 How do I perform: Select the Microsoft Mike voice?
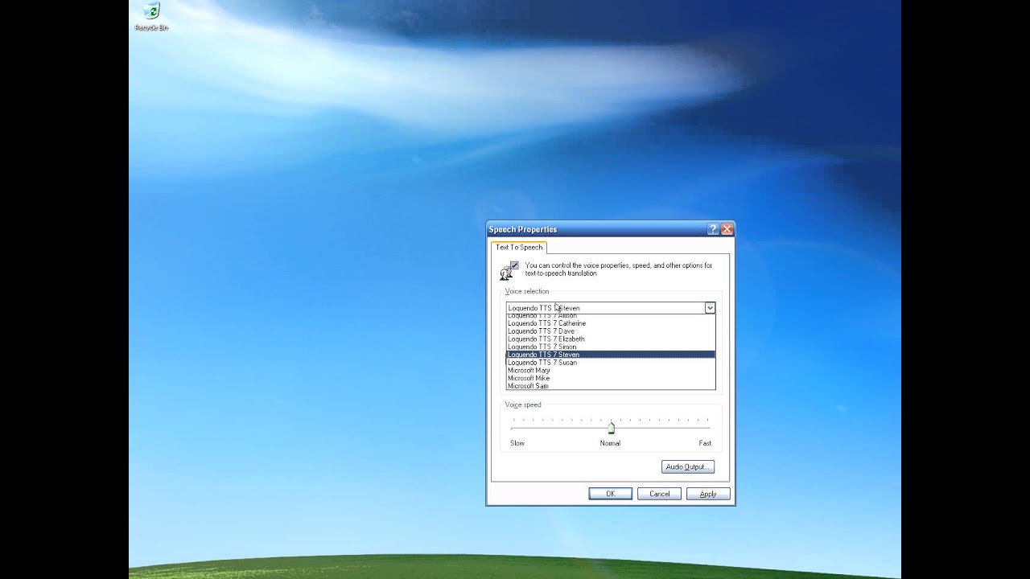point(611,378)
